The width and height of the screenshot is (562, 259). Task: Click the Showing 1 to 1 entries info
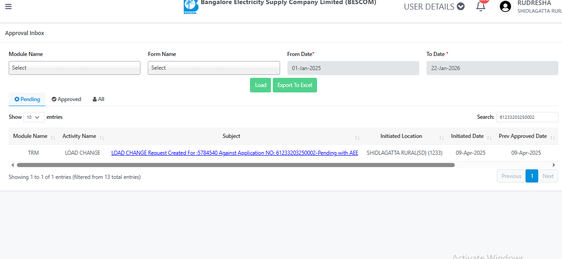(75, 177)
